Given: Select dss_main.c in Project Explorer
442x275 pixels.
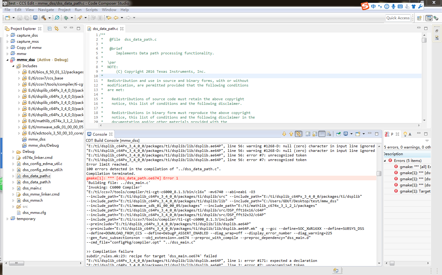Looking at the screenshot, I should coord(32,188).
